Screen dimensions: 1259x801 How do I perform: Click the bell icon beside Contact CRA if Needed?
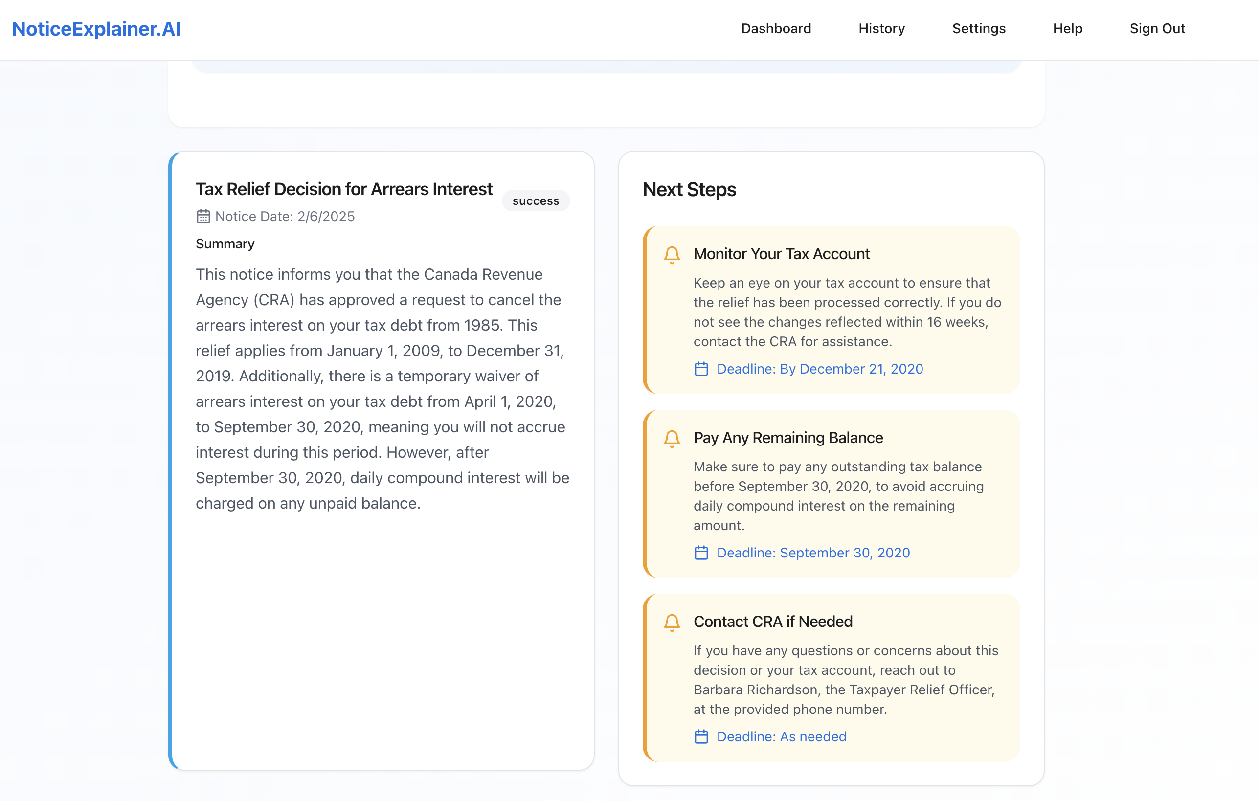[672, 622]
